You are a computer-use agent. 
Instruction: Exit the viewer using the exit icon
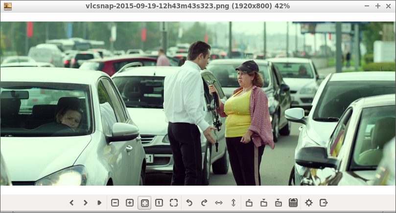[324, 203]
